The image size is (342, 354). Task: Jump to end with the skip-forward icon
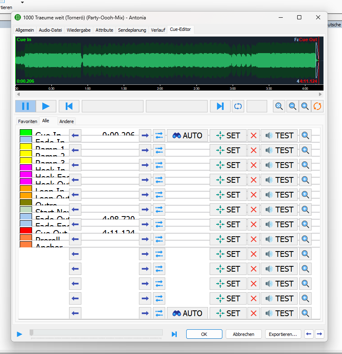click(220, 106)
